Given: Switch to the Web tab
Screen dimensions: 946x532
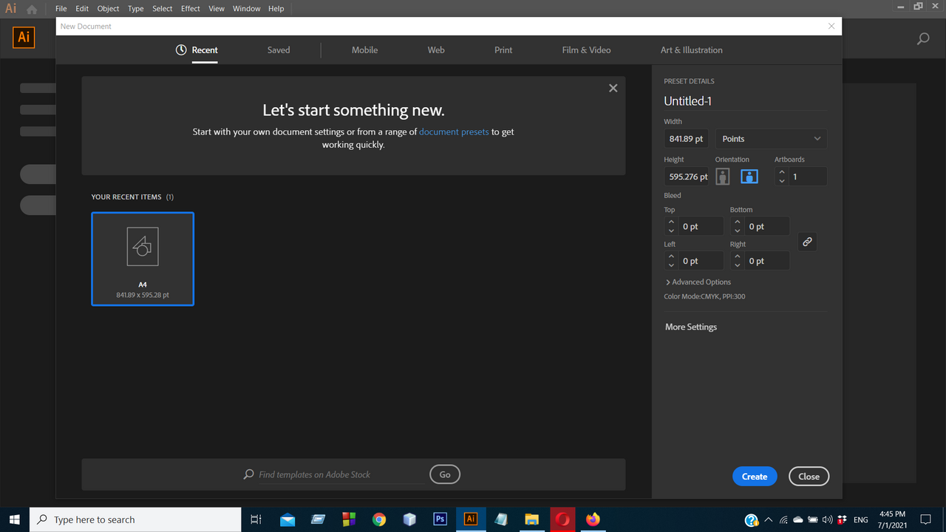Looking at the screenshot, I should click(436, 50).
